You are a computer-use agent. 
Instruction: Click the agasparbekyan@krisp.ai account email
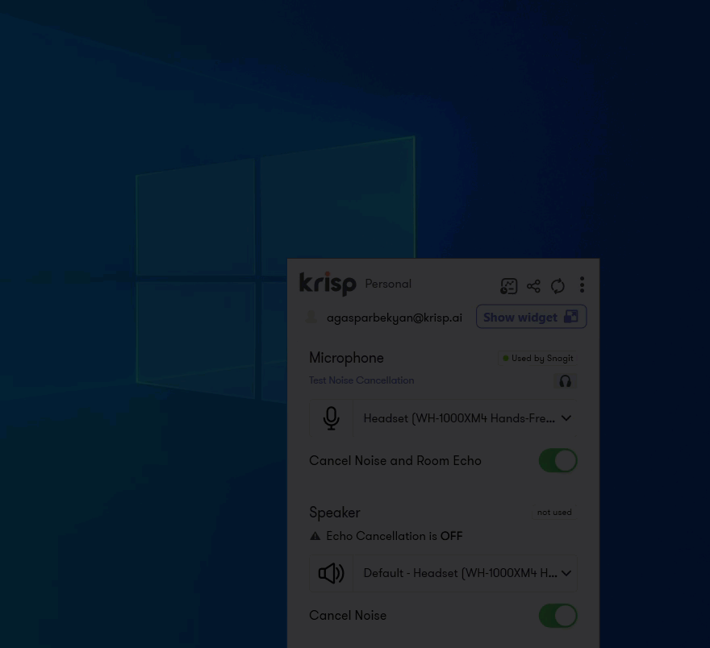click(395, 318)
